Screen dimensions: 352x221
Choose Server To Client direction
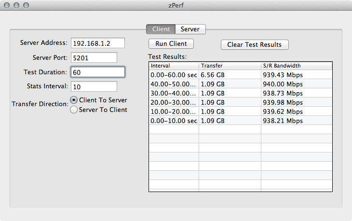(x=74, y=110)
